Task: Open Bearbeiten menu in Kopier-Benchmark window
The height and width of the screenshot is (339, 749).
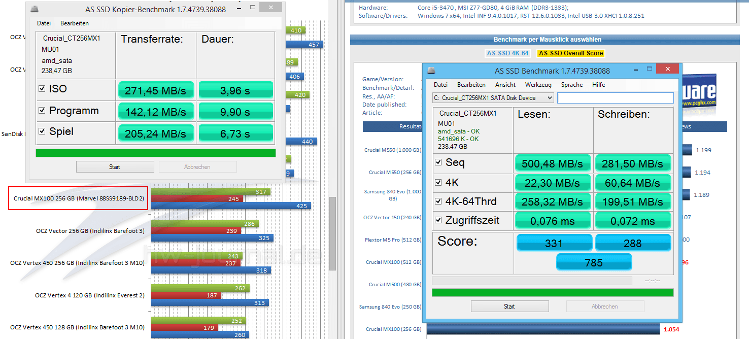Action: click(x=75, y=23)
